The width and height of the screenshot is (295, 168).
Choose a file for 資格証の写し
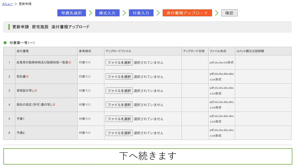point(119,90)
